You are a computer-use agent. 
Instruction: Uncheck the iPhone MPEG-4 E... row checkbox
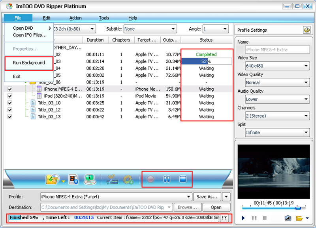pos(9,89)
